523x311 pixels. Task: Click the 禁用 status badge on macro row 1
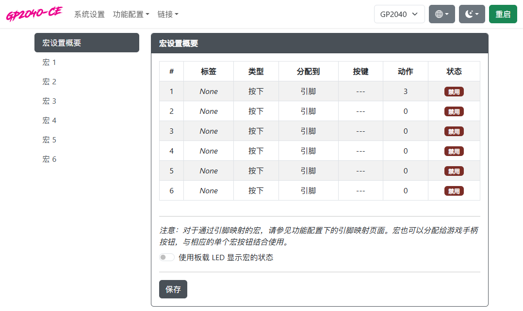click(x=454, y=91)
